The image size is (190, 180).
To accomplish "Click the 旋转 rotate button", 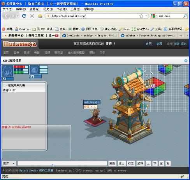I will click(x=140, y=163).
